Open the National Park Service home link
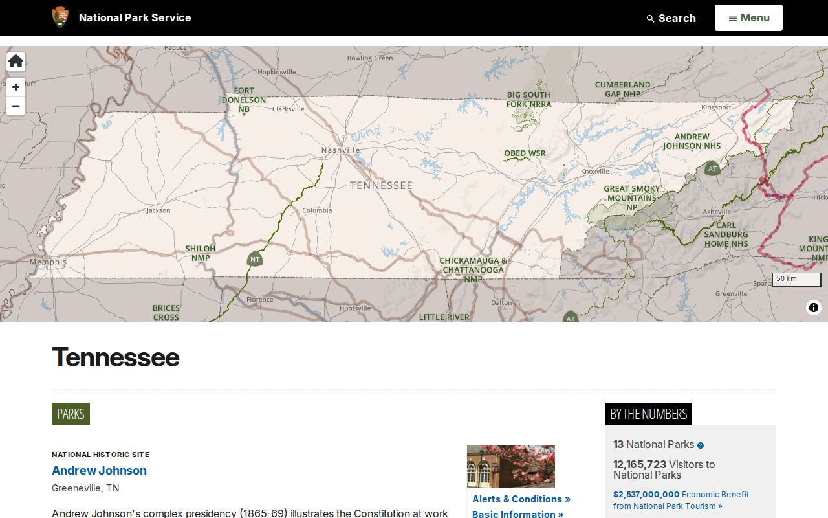 (x=135, y=17)
